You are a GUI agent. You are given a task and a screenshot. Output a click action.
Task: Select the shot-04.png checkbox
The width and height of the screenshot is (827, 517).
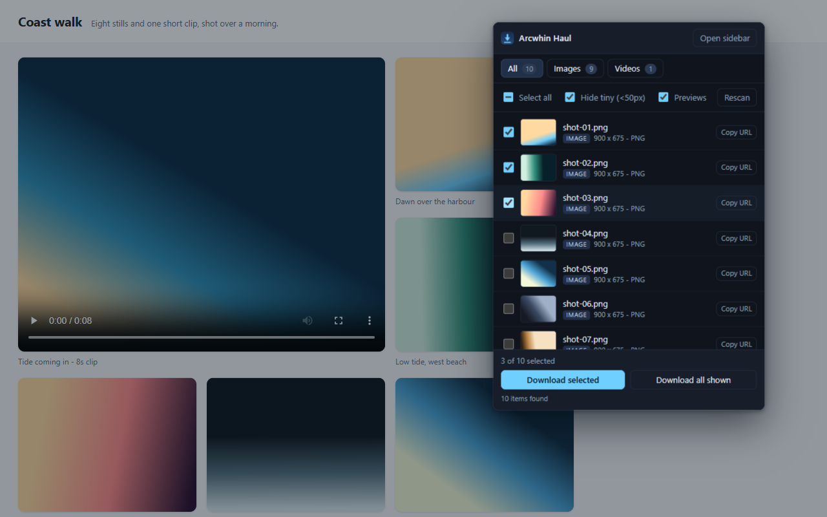point(508,238)
